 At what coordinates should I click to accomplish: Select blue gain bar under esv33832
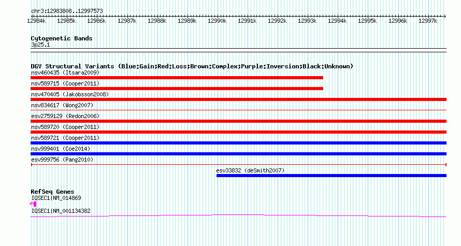[332, 176]
